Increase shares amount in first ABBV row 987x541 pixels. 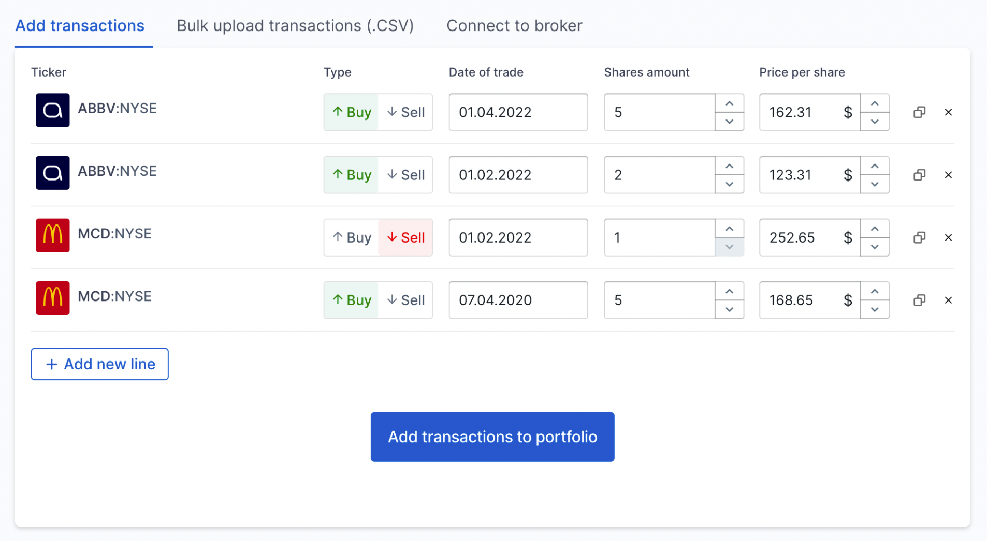point(729,103)
